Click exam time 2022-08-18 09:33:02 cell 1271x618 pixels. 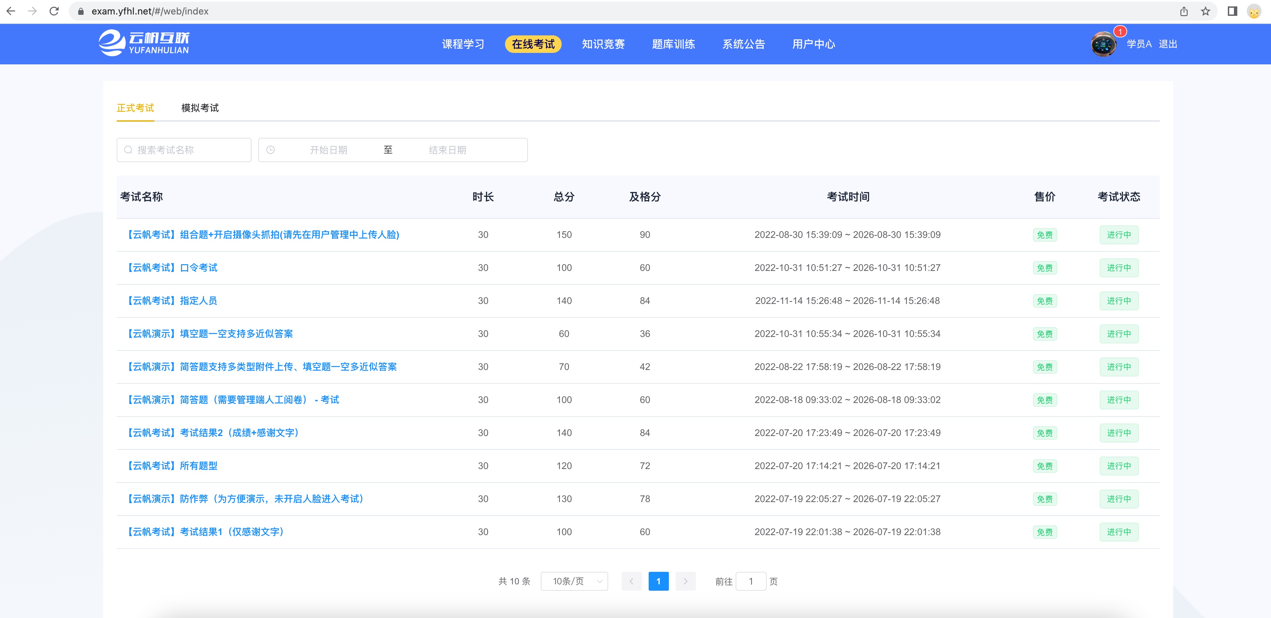(x=847, y=400)
